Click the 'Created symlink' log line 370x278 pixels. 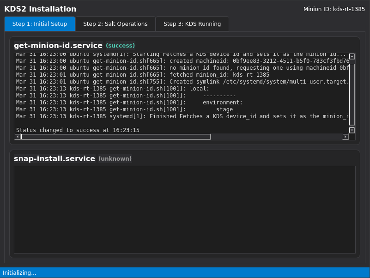click(182, 82)
